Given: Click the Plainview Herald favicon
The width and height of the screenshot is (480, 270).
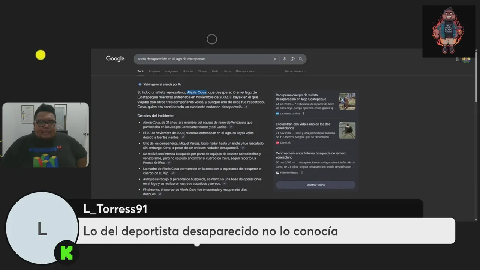Looking at the screenshot, I should pyautogui.click(x=277, y=173).
